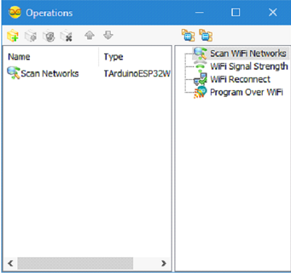Click the Type column header
Screen dimensions: 291x274
pos(113,57)
